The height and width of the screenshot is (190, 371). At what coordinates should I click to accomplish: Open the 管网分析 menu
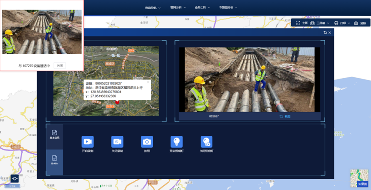(178, 7)
